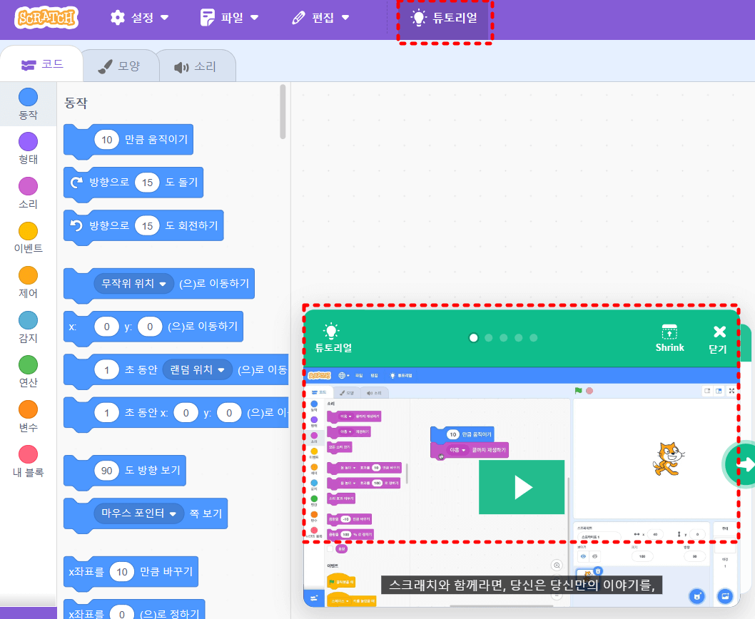This screenshot has width=755, height=619.
Task: Select the 내 블록 my blocks category
Action: pyautogui.click(x=28, y=461)
